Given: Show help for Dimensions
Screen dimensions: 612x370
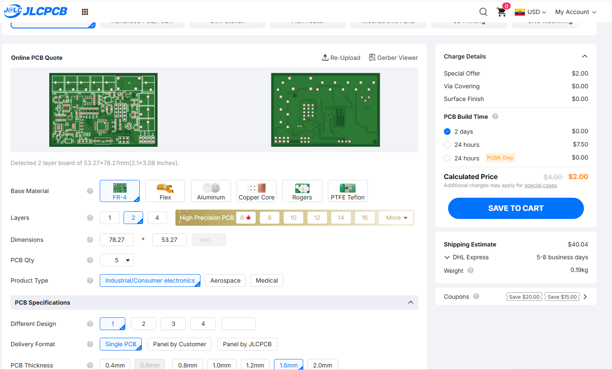Looking at the screenshot, I should click(x=90, y=240).
